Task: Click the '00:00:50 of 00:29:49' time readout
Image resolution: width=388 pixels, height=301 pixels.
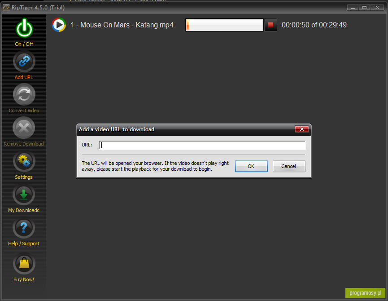Action: click(x=314, y=25)
